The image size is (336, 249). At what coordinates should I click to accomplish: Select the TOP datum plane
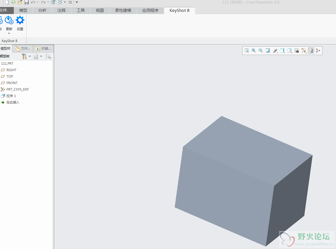10,77
